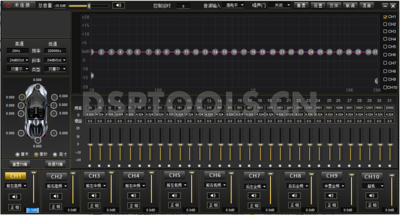Viewport: 400px width, 215px height.
Task: Open the 设置 settings button
Action: [x=317, y=5]
